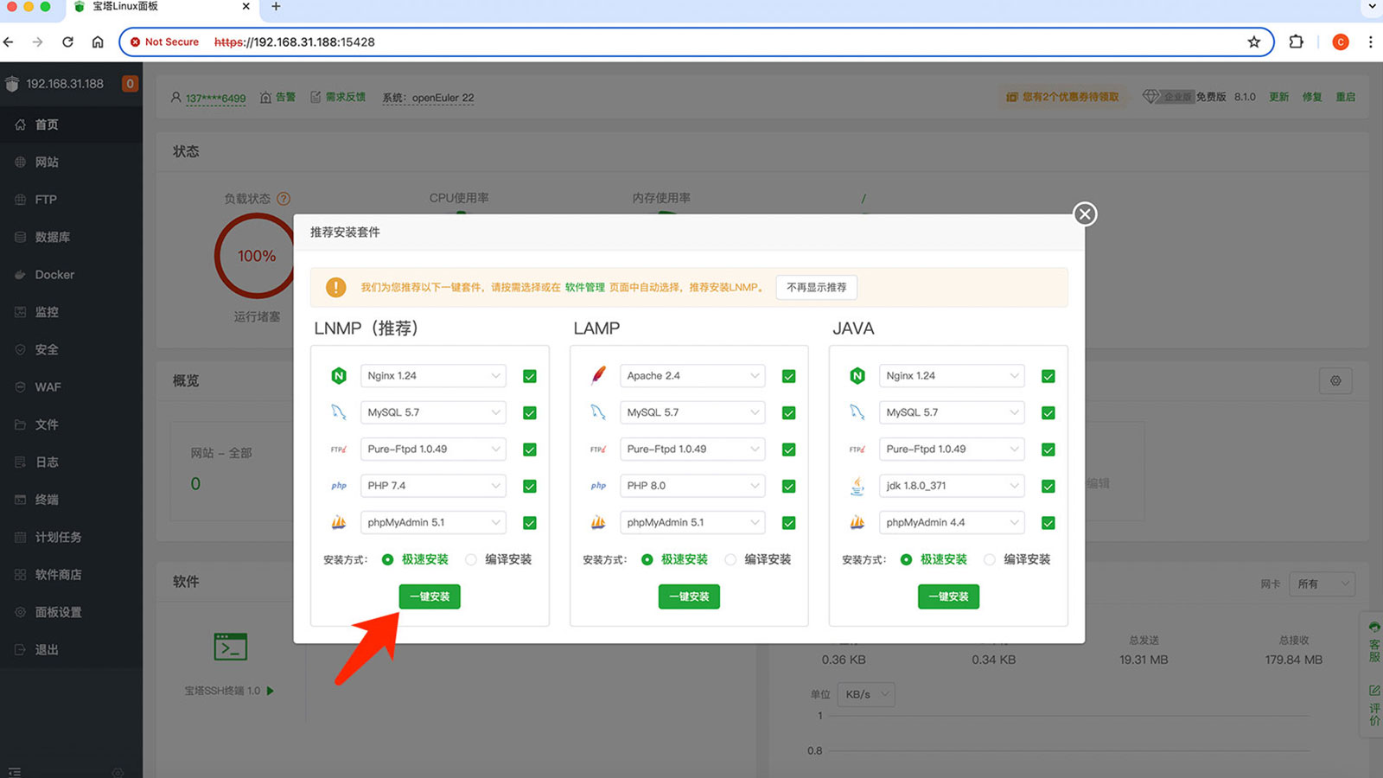The image size is (1383, 778).
Task: Open the LAMP Apache 2.4 version dropdown
Action: [x=692, y=376]
